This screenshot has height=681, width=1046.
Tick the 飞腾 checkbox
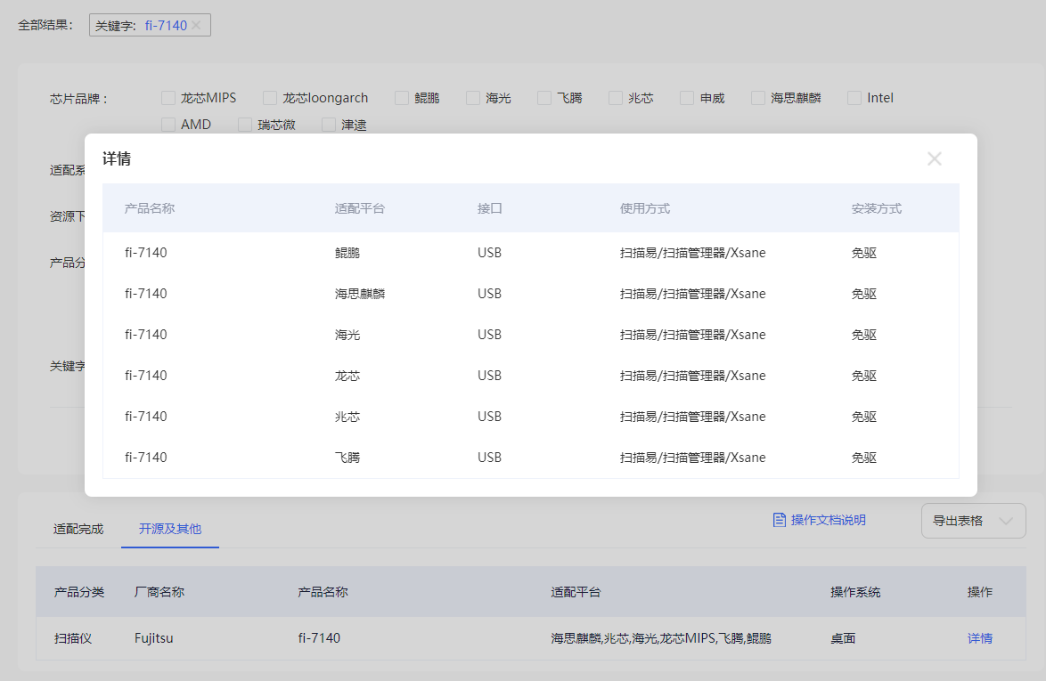[544, 98]
